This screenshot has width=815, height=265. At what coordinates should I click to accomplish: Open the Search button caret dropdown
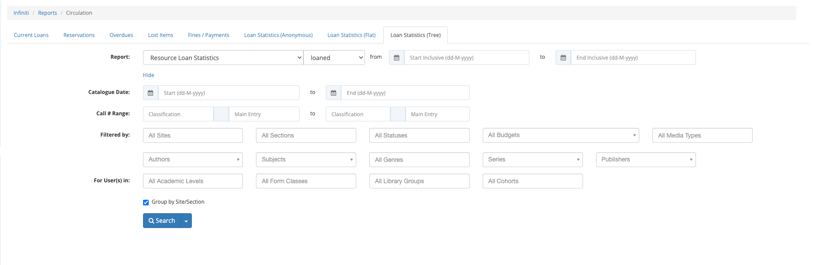tap(186, 221)
